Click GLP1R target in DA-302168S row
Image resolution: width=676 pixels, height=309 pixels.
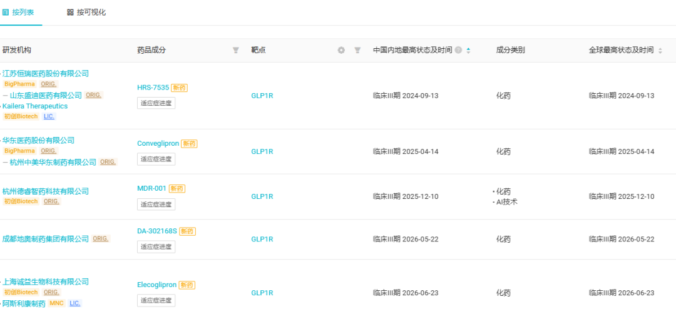(262, 239)
